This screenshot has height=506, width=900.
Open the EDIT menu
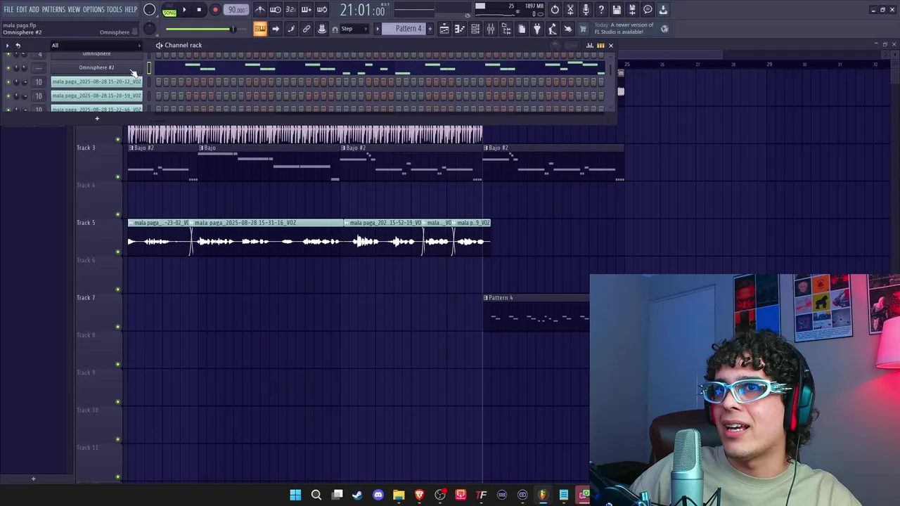point(22,10)
